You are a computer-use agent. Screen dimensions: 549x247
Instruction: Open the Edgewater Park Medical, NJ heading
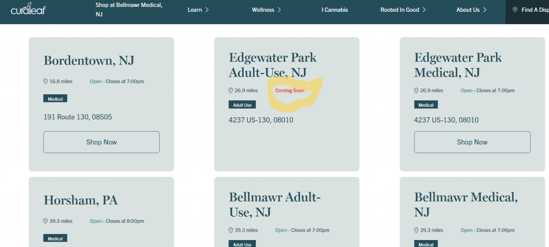click(458, 65)
